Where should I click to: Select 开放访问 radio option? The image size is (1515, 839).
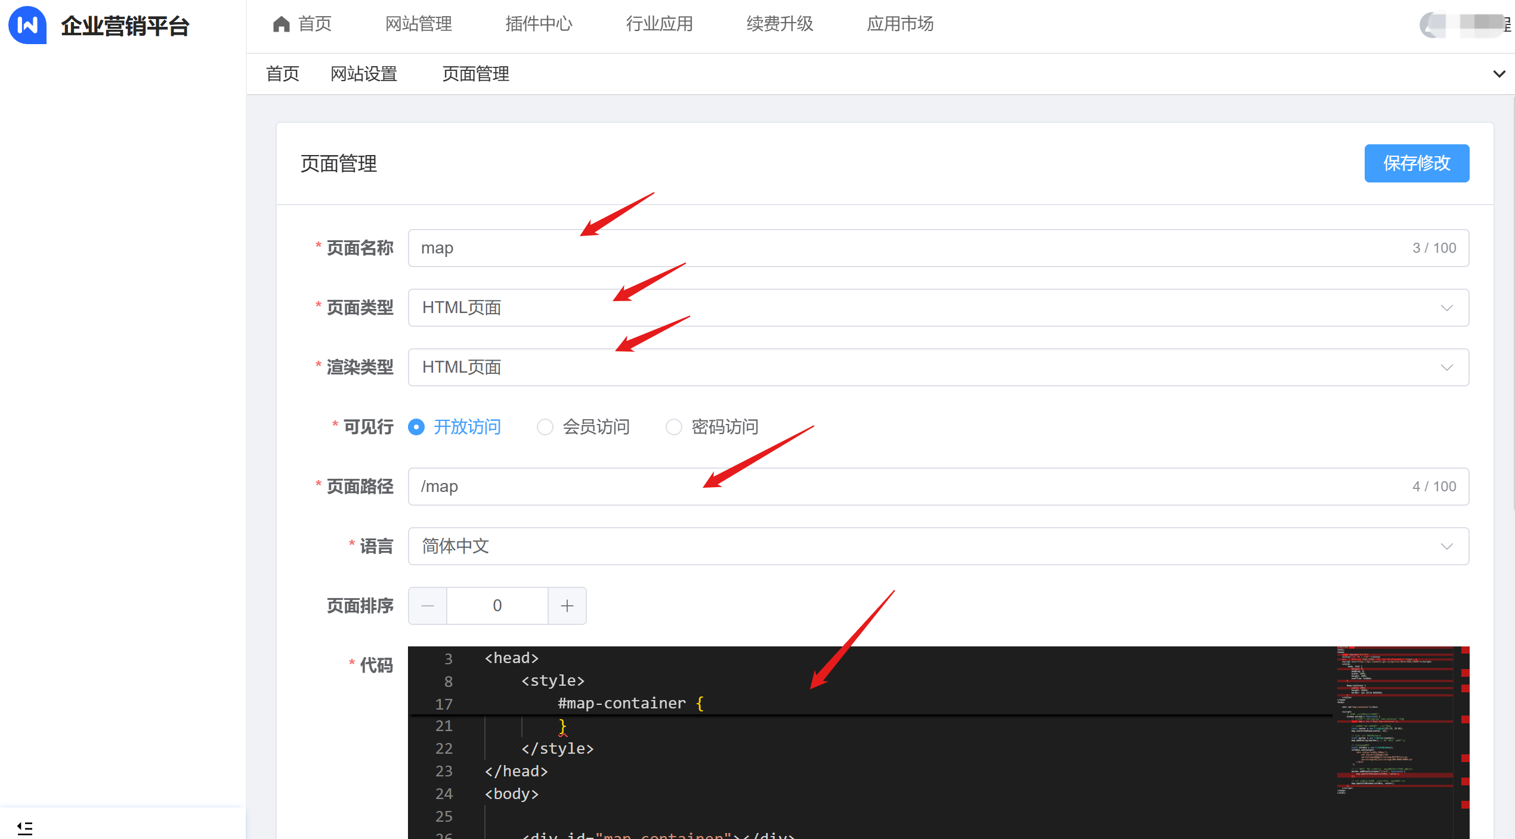pos(416,427)
